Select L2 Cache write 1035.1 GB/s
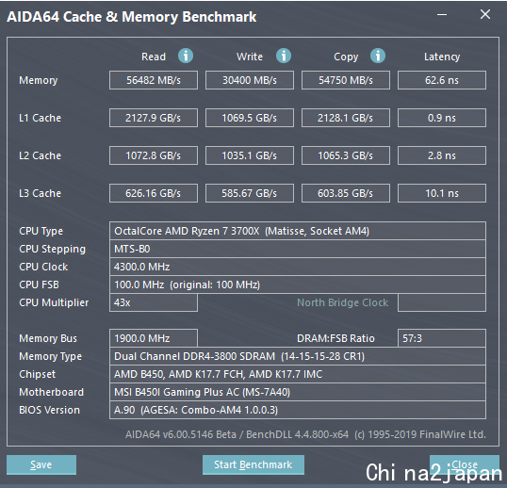 coord(250,155)
